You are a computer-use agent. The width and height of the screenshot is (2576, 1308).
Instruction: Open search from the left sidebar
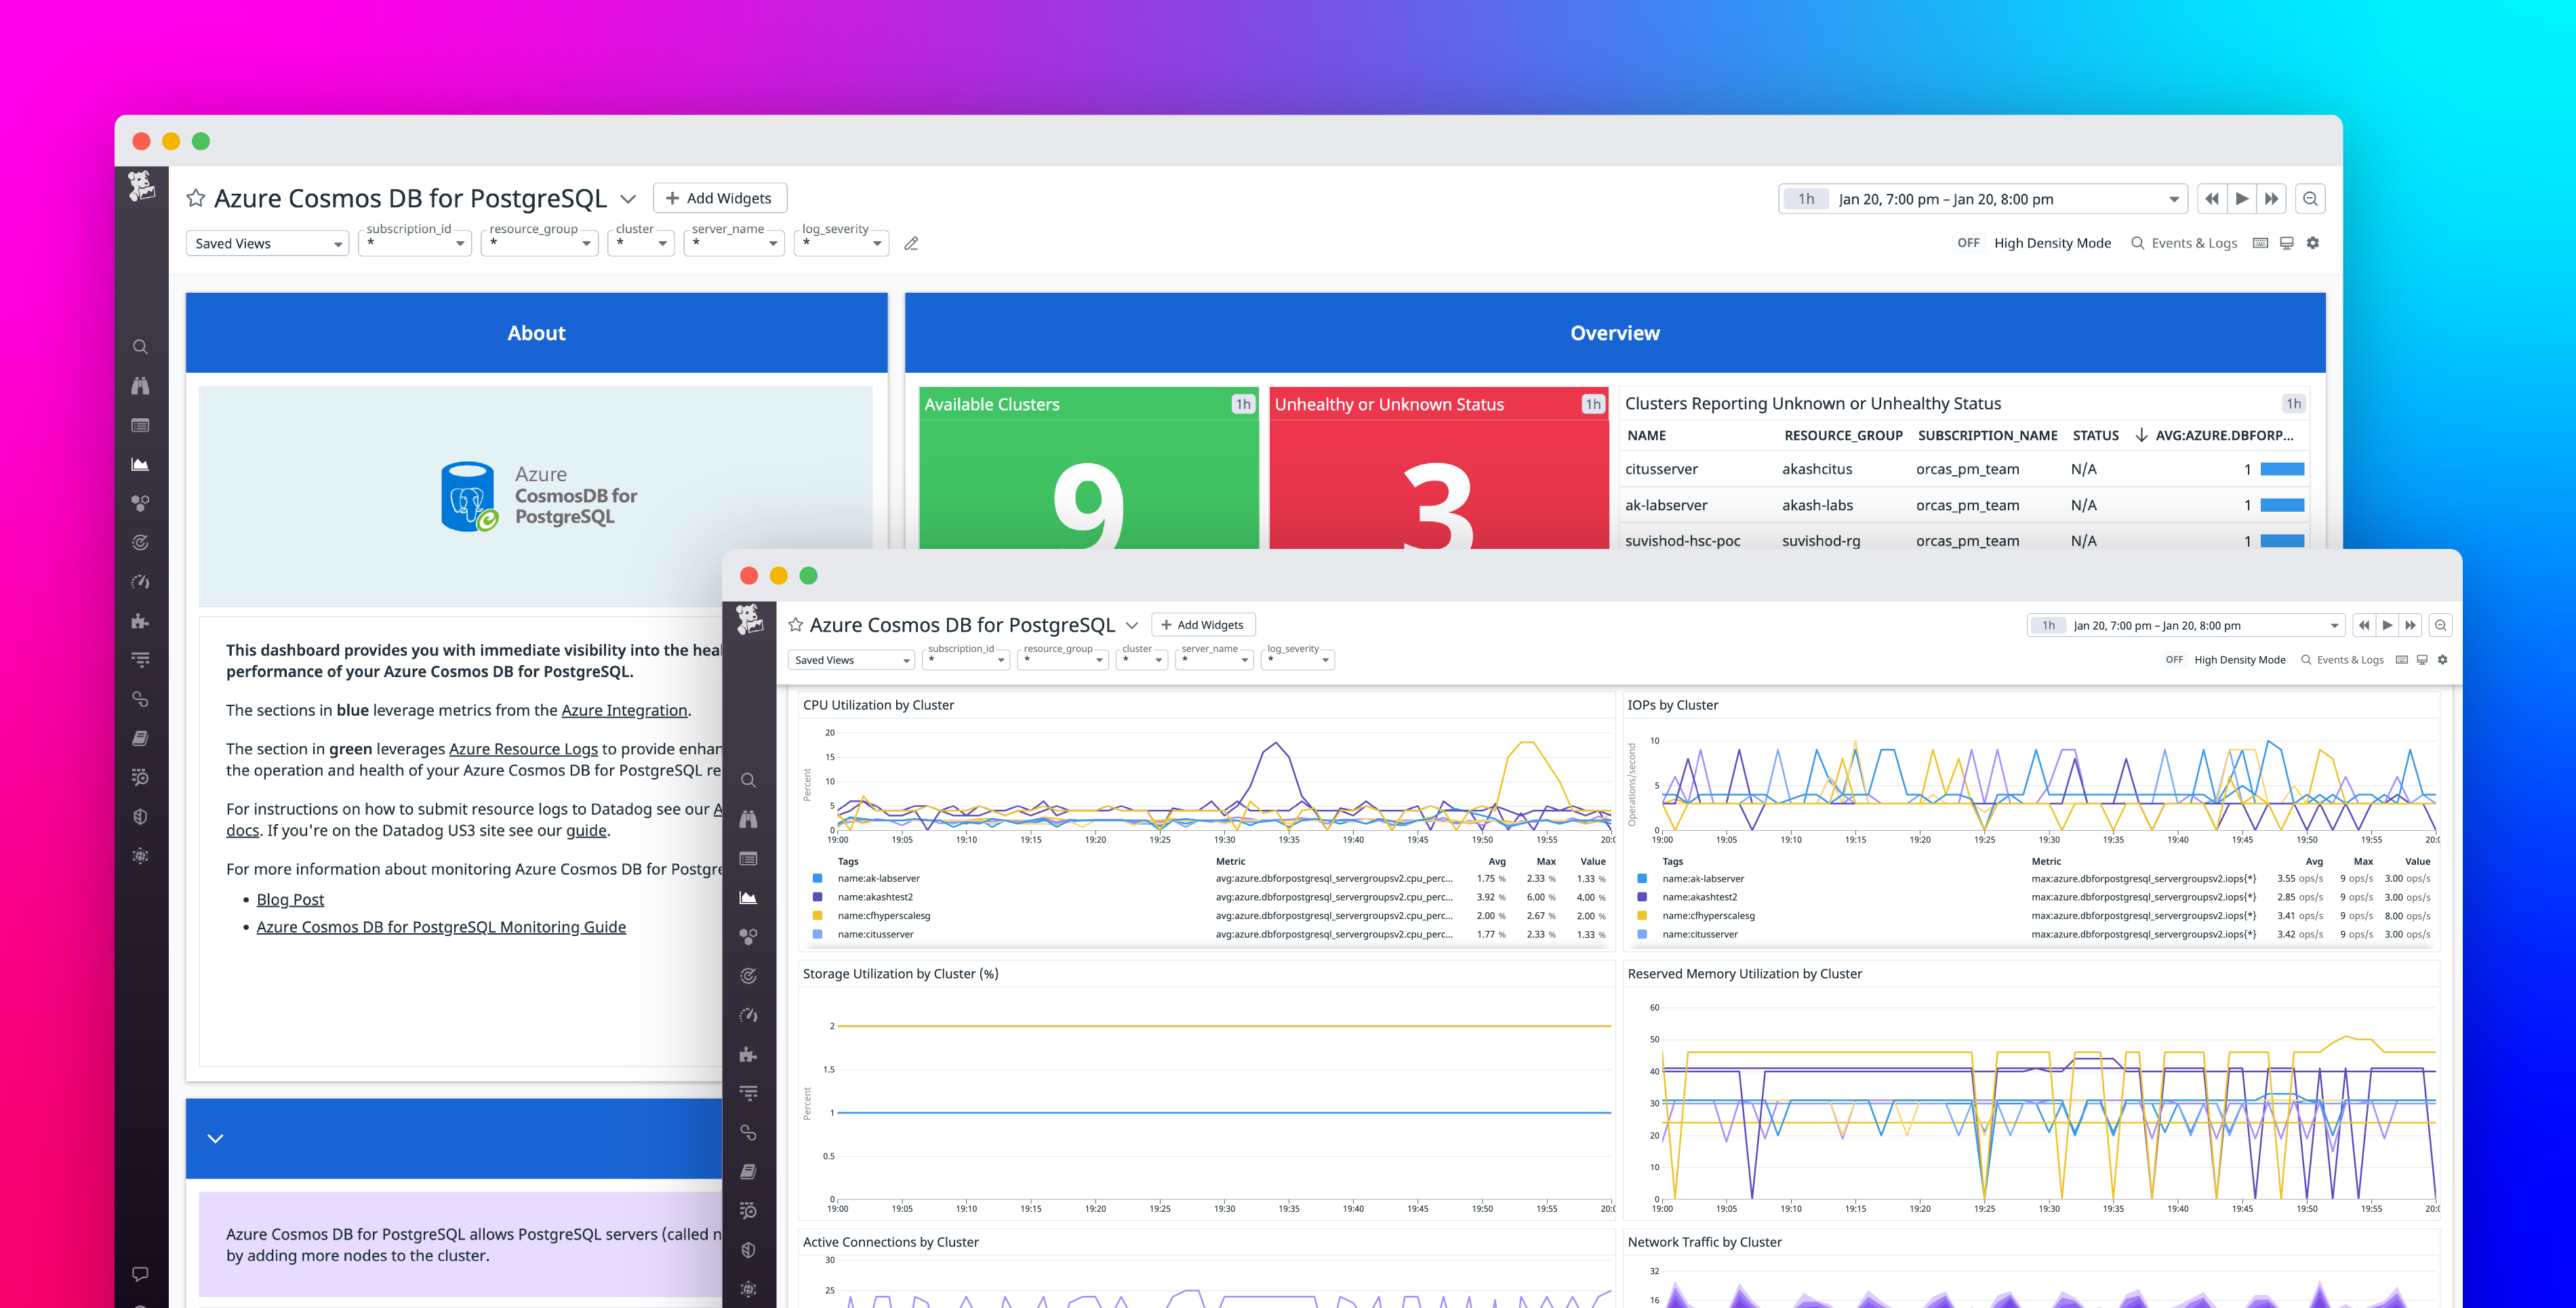pos(140,347)
